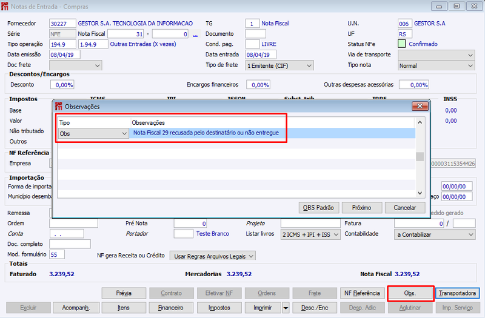Click the Data entrada field
The width and height of the screenshot is (485, 318).
[x=261, y=55]
